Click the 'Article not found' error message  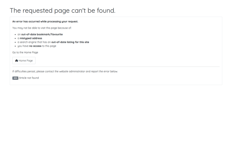pyautogui.click(x=29, y=78)
